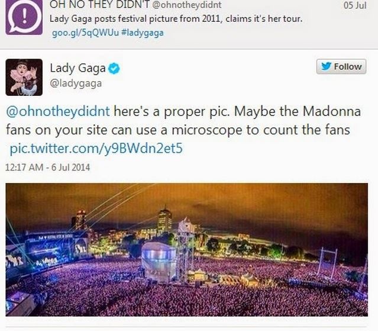The image size is (378, 331).
Task: Click the @ohnotheydidnt mention in Gaga's tweet
Action: [x=58, y=111]
